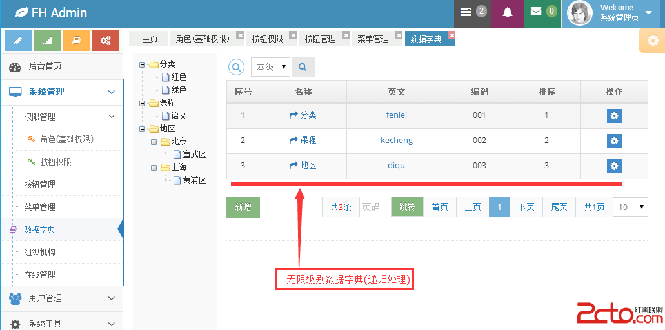Collapse the 课程 tree node
Viewport: 665px width, 330px height.
tap(142, 103)
